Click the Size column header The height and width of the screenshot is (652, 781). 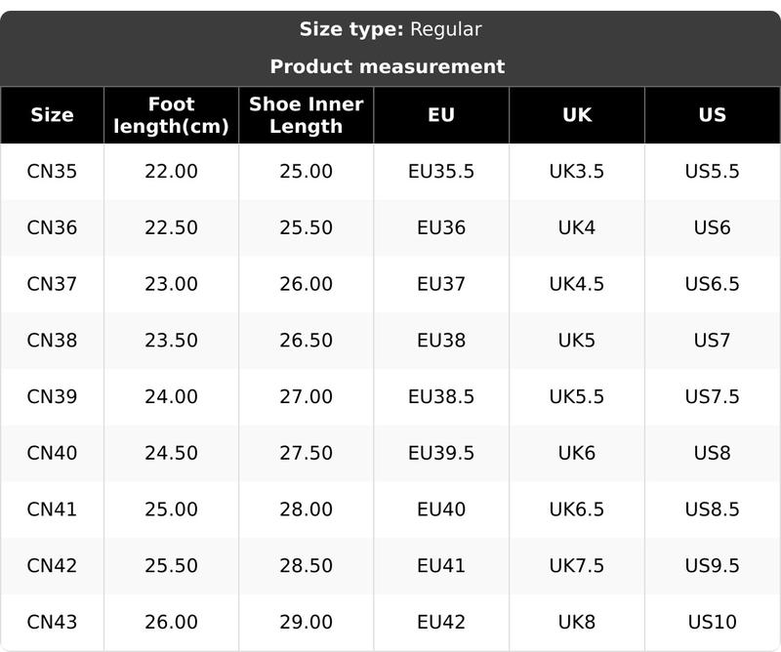tap(52, 115)
